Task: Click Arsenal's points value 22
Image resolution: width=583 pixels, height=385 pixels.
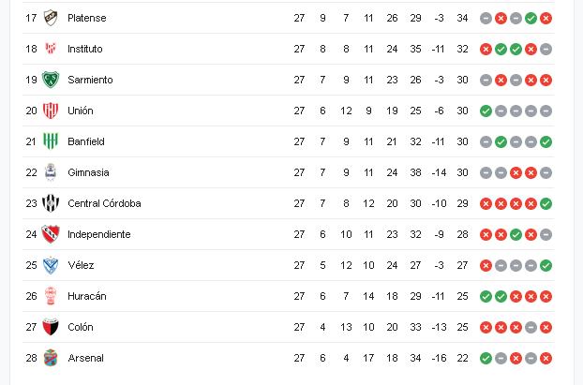Action: pyautogui.click(x=462, y=358)
